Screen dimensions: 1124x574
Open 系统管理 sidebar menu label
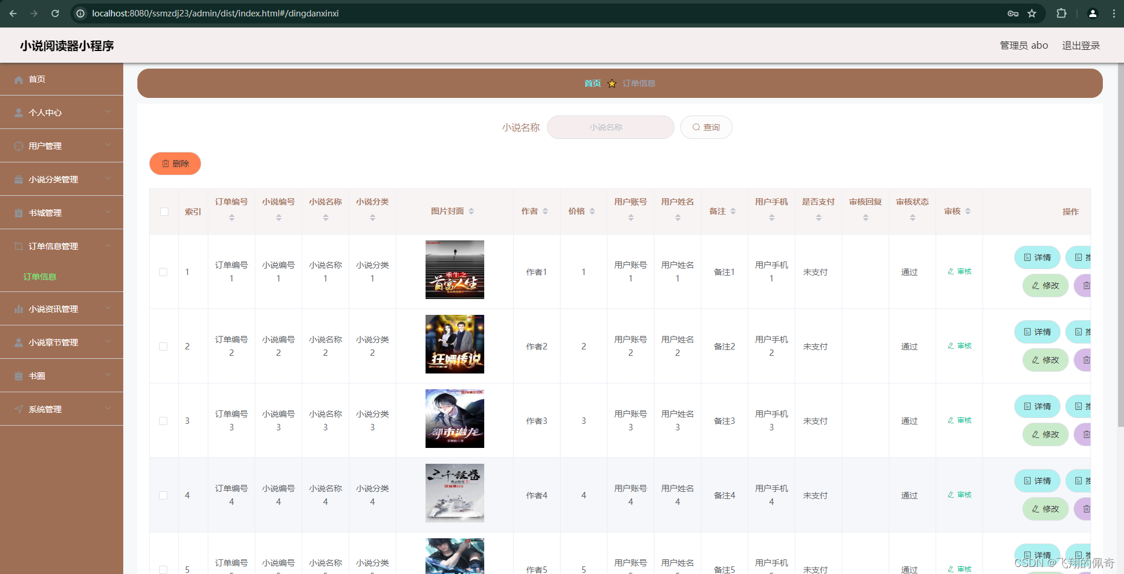45,409
